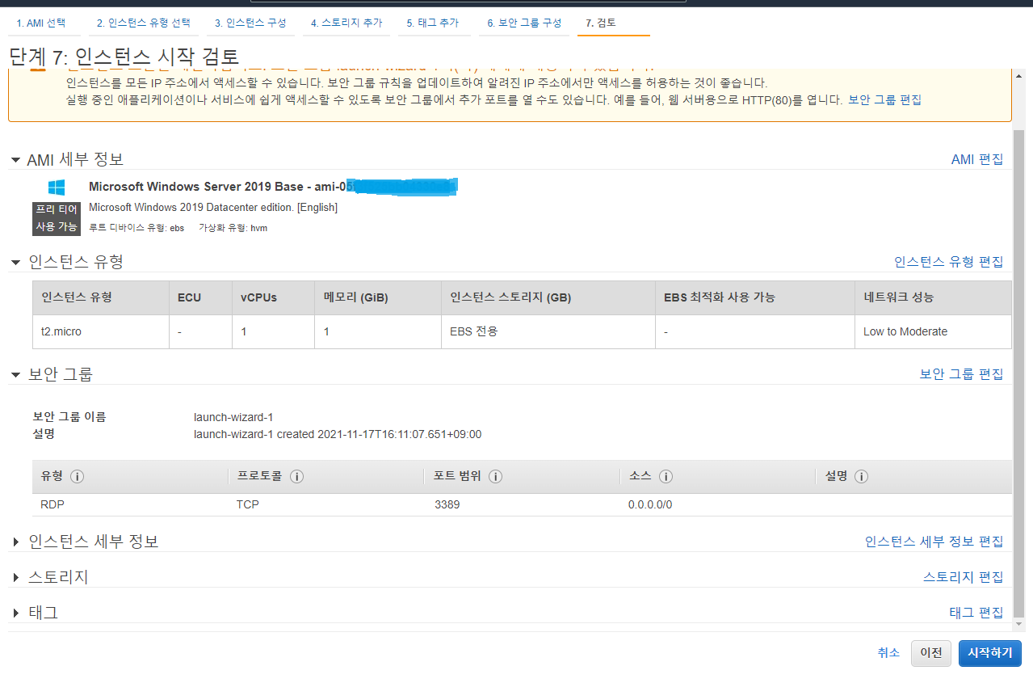
Task: Expand the 스토리지 section
Action: point(16,577)
